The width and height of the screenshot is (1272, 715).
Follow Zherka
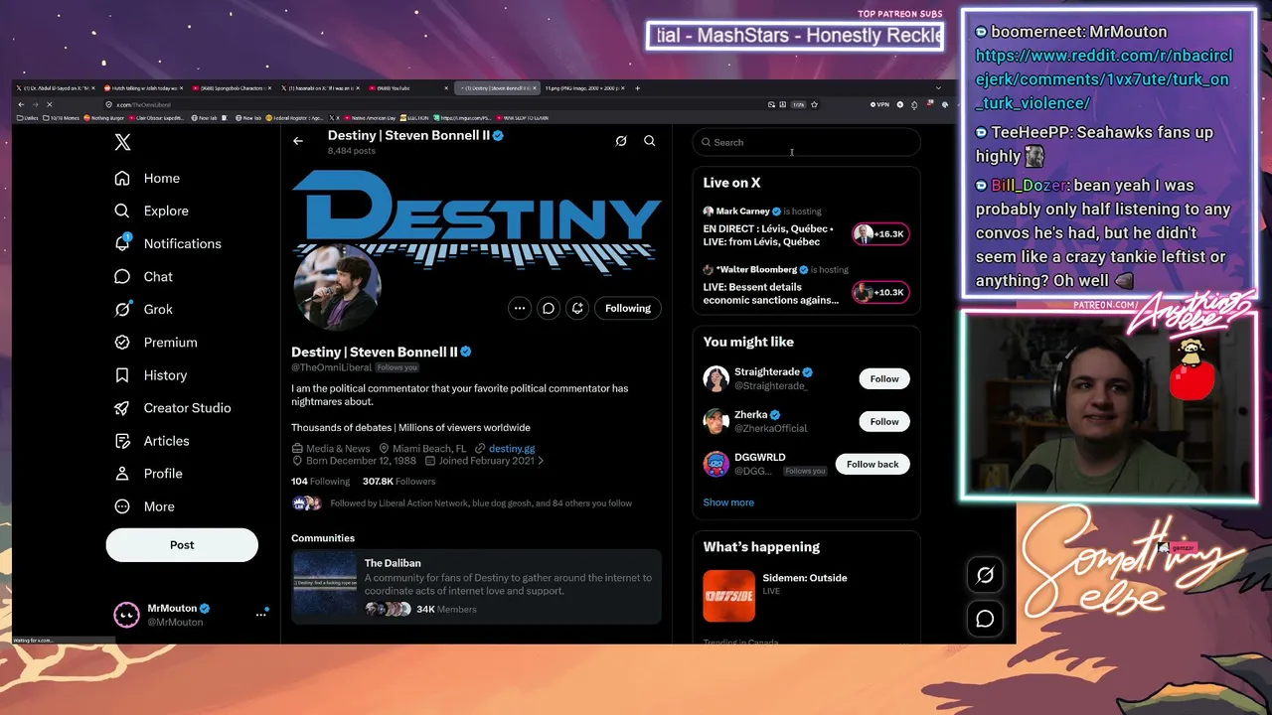pyautogui.click(x=884, y=421)
